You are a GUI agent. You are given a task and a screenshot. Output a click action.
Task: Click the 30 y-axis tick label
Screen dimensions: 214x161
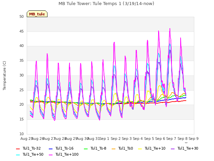coord(21,75)
